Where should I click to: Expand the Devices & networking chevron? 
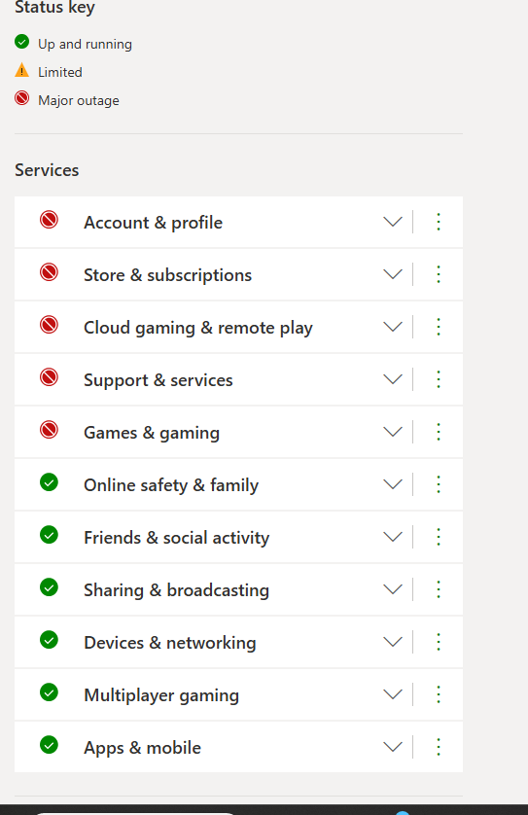click(393, 642)
